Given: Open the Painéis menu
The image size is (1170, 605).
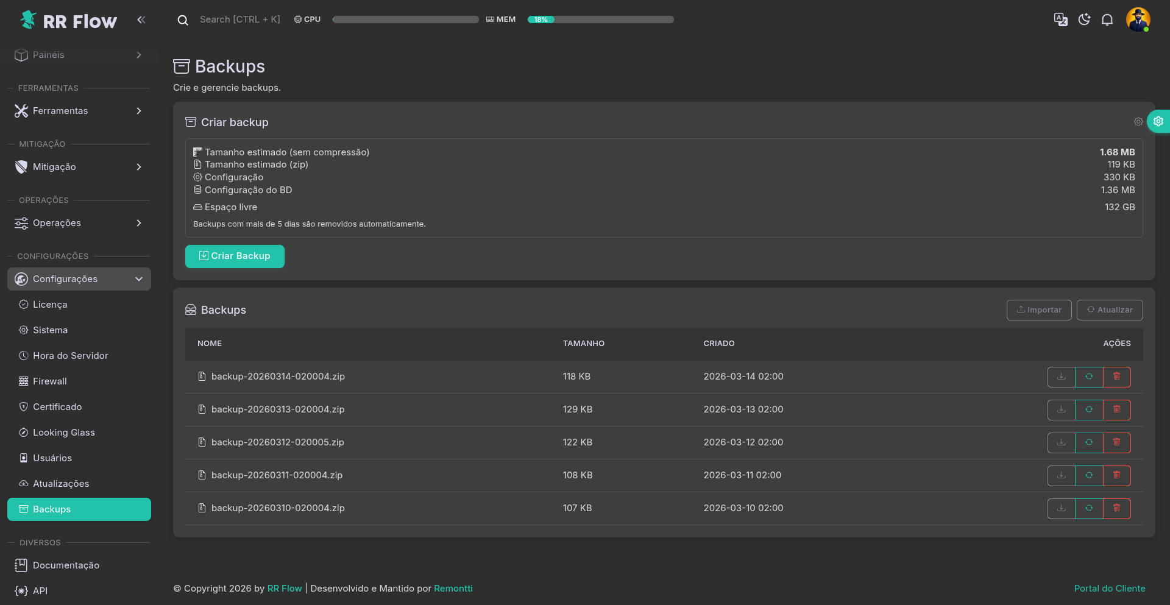Looking at the screenshot, I should [79, 55].
